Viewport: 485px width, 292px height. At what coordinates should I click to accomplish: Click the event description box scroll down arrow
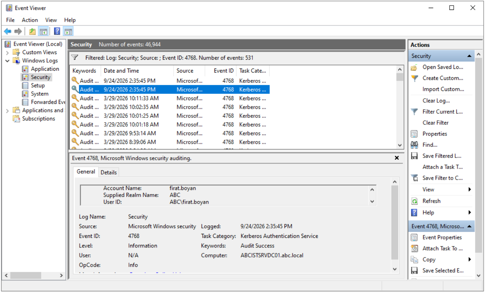(x=372, y=201)
